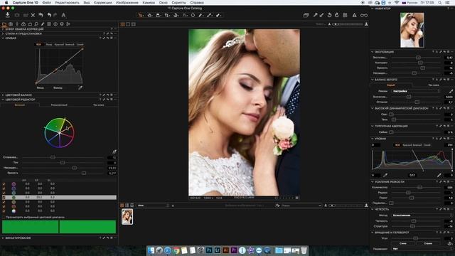Select the Синий channel tab in Levels

(x=427, y=145)
